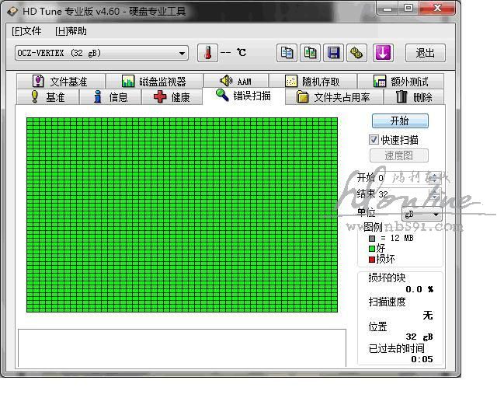
Task: Click the save floppy disk icon
Action: tap(333, 53)
